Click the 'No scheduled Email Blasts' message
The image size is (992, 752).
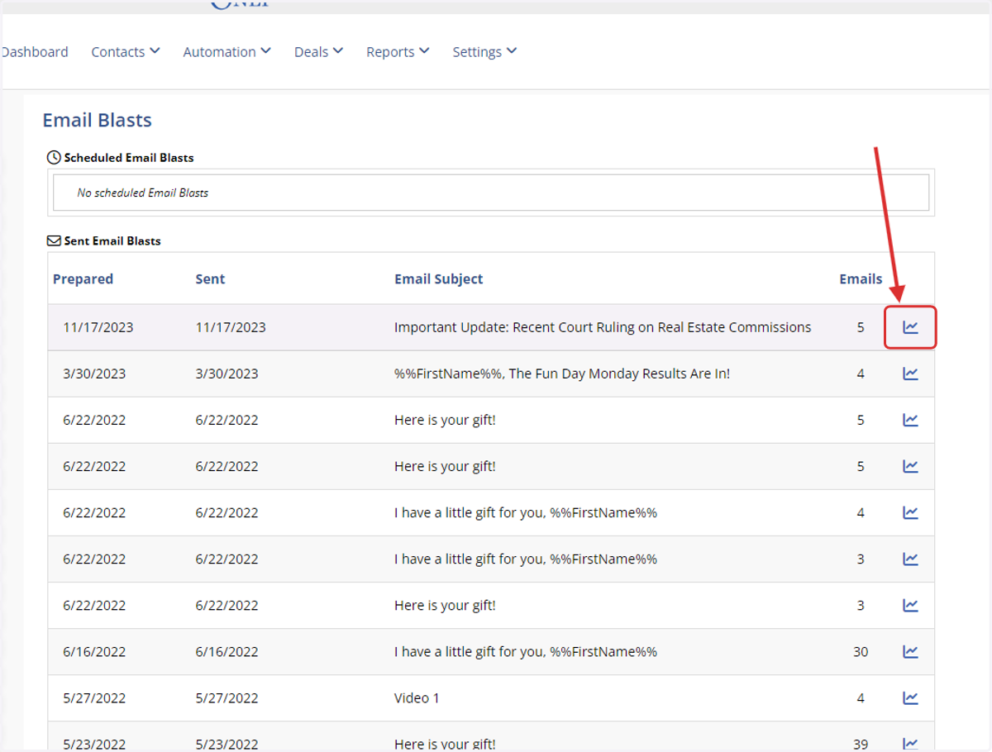142,193
